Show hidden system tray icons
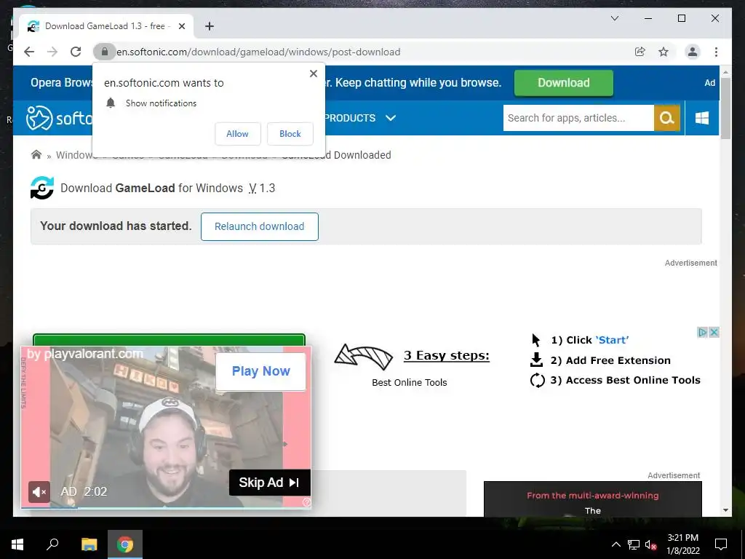The width and height of the screenshot is (745, 559). [615, 544]
